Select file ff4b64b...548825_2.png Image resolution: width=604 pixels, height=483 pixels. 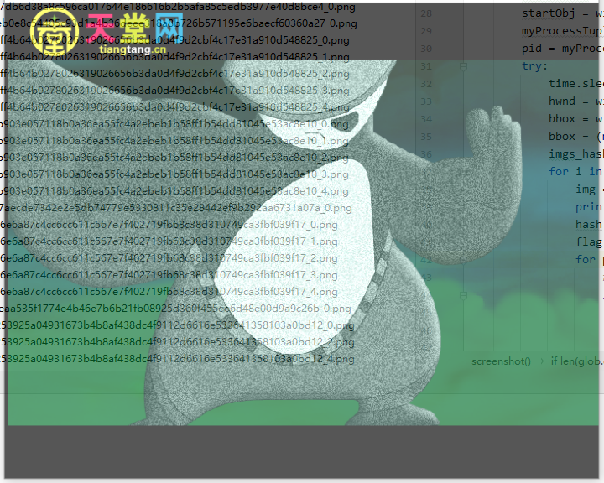point(174,74)
